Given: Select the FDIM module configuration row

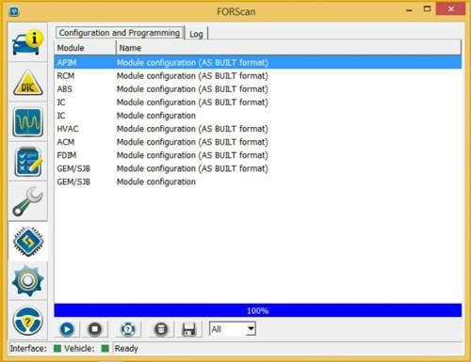Looking at the screenshot, I should pyautogui.click(x=258, y=155).
